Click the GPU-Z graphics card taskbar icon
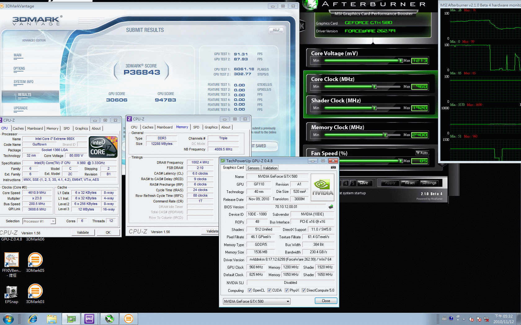This screenshot has width=521, height=325. [71, 318]
